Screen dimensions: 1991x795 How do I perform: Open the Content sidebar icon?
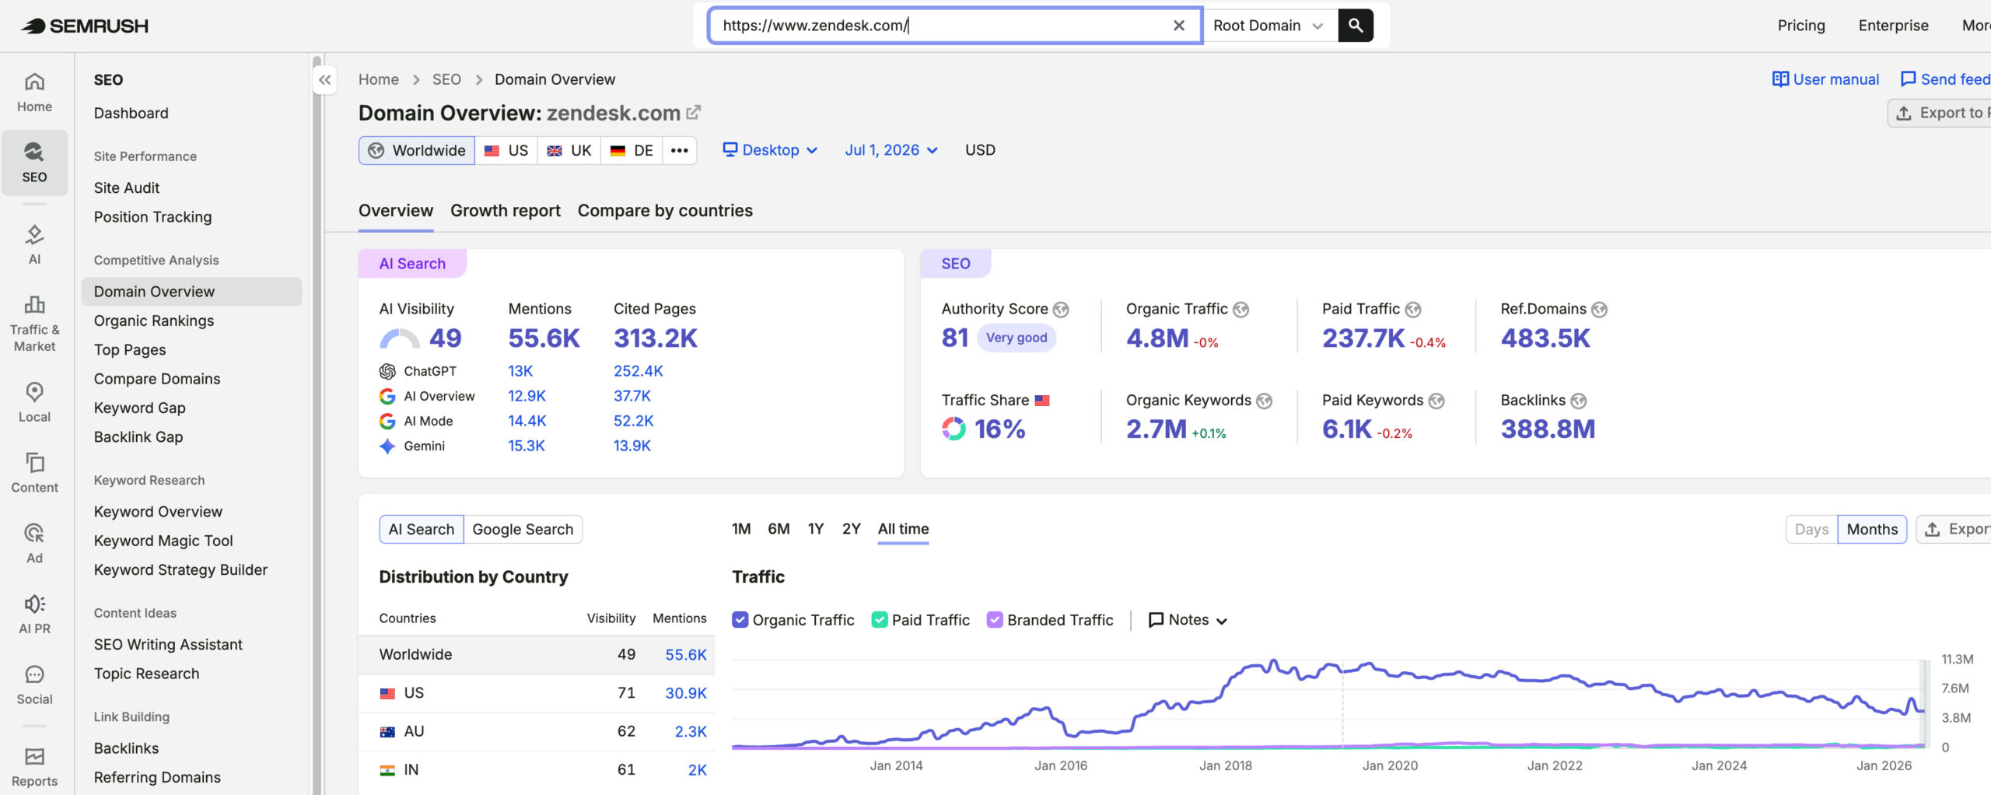click(x=34, y=473)
